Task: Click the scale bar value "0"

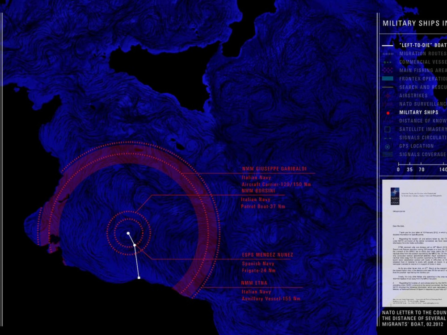Action: [398, 169]
